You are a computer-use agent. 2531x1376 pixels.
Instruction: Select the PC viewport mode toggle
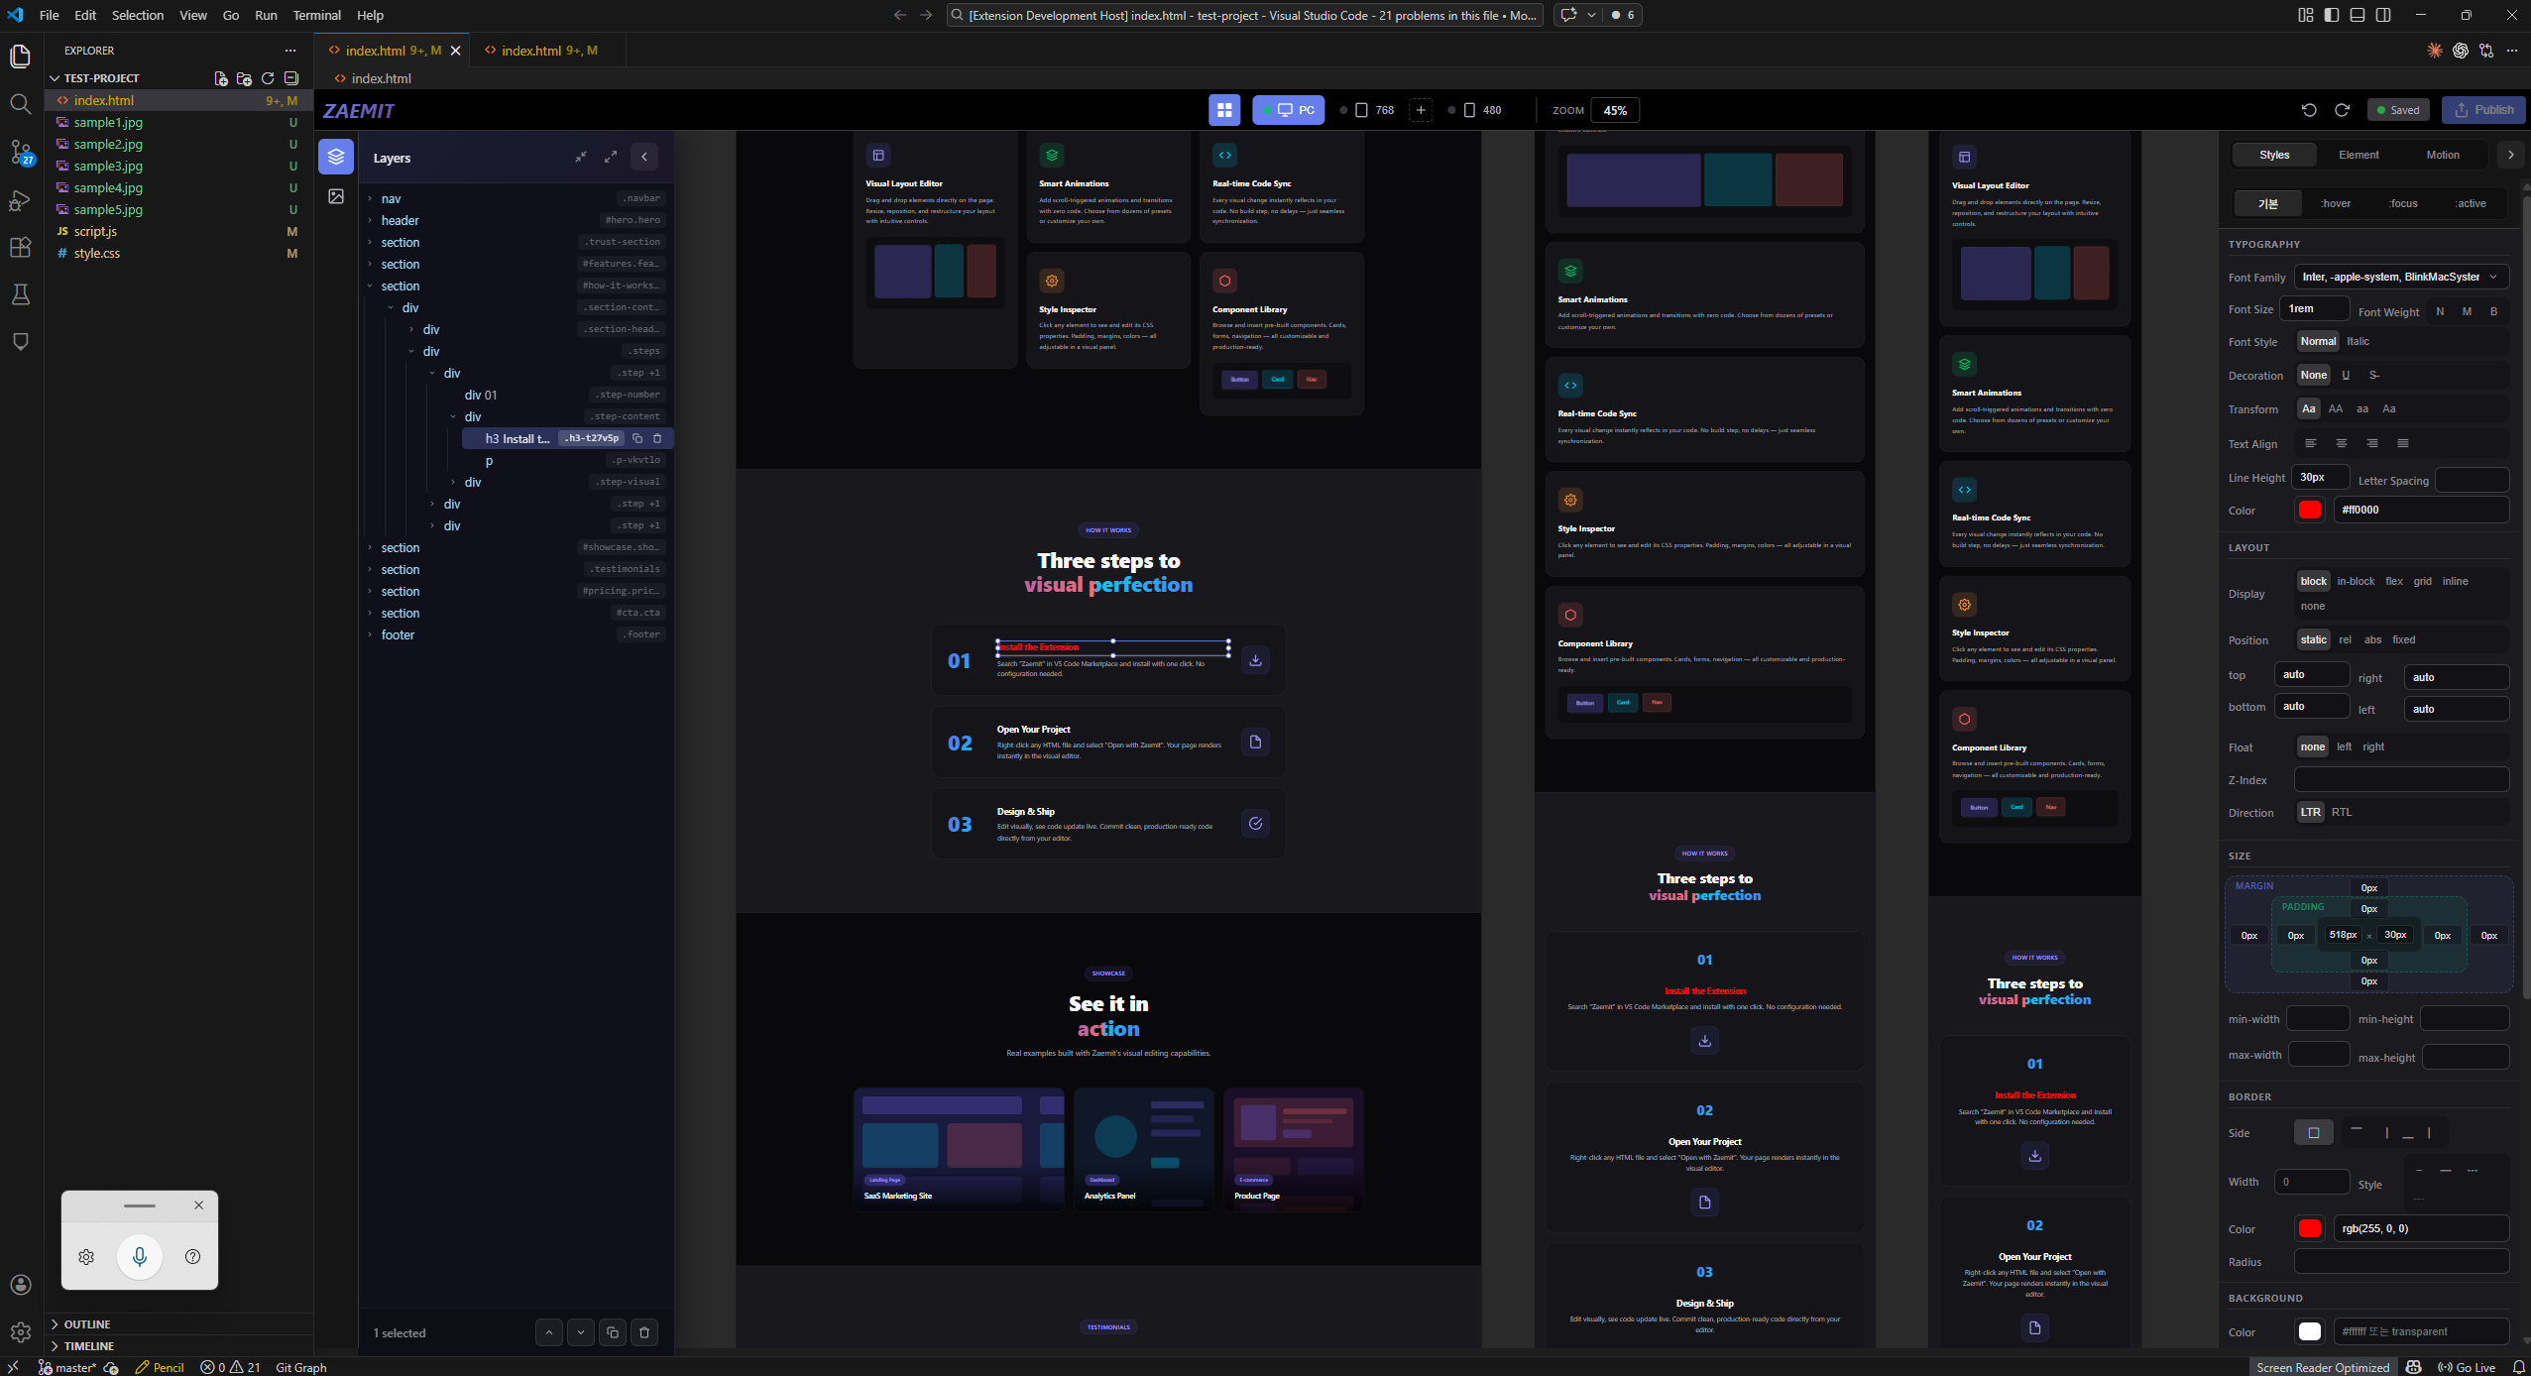tap(1288, 110)
